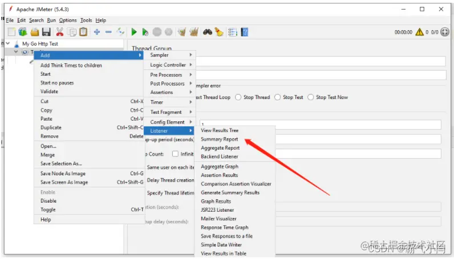Select the Stop Test radio button

point(277,97)
